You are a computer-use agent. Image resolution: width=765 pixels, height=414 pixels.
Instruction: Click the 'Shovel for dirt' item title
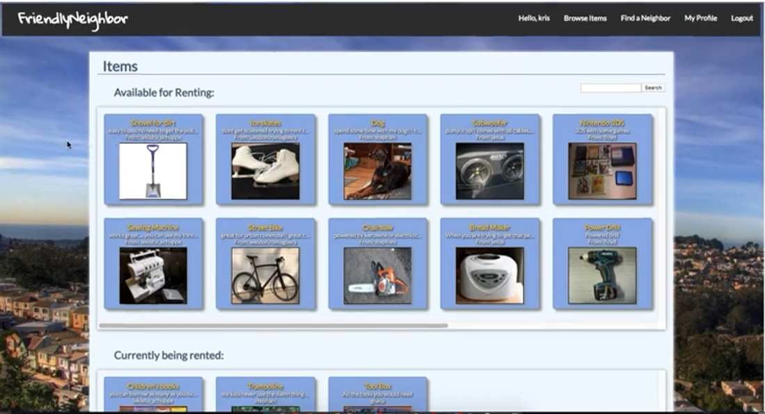153,123
